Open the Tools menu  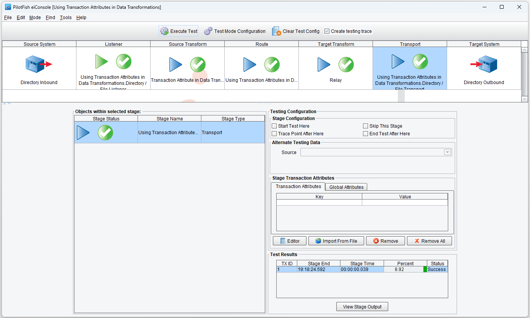click(66, 18)
